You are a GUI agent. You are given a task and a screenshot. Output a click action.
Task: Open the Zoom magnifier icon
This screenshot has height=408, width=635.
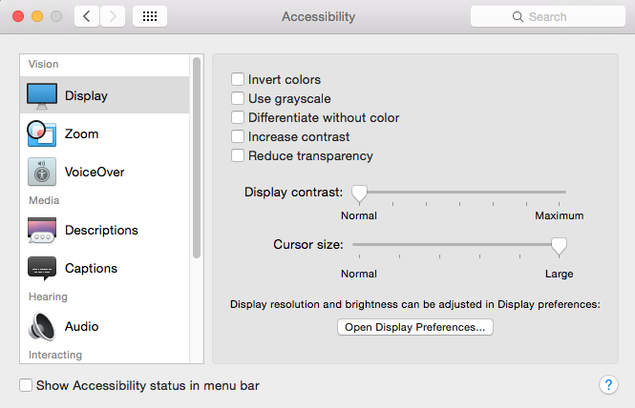(x=41, y=133)
